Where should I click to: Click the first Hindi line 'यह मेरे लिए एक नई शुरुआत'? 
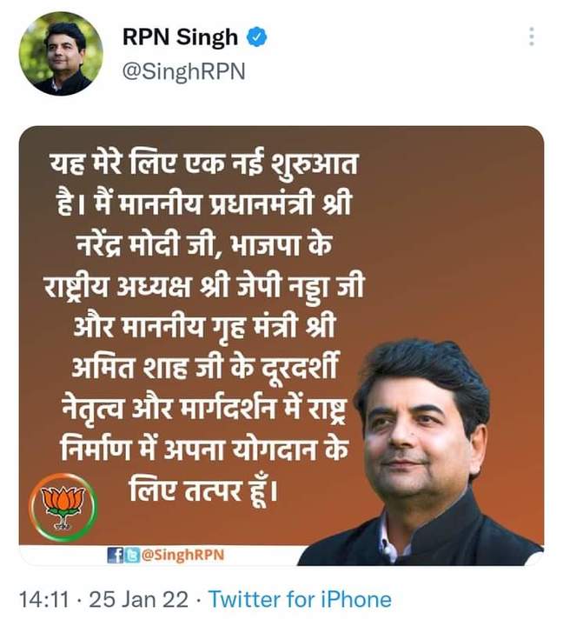point(203,163)
